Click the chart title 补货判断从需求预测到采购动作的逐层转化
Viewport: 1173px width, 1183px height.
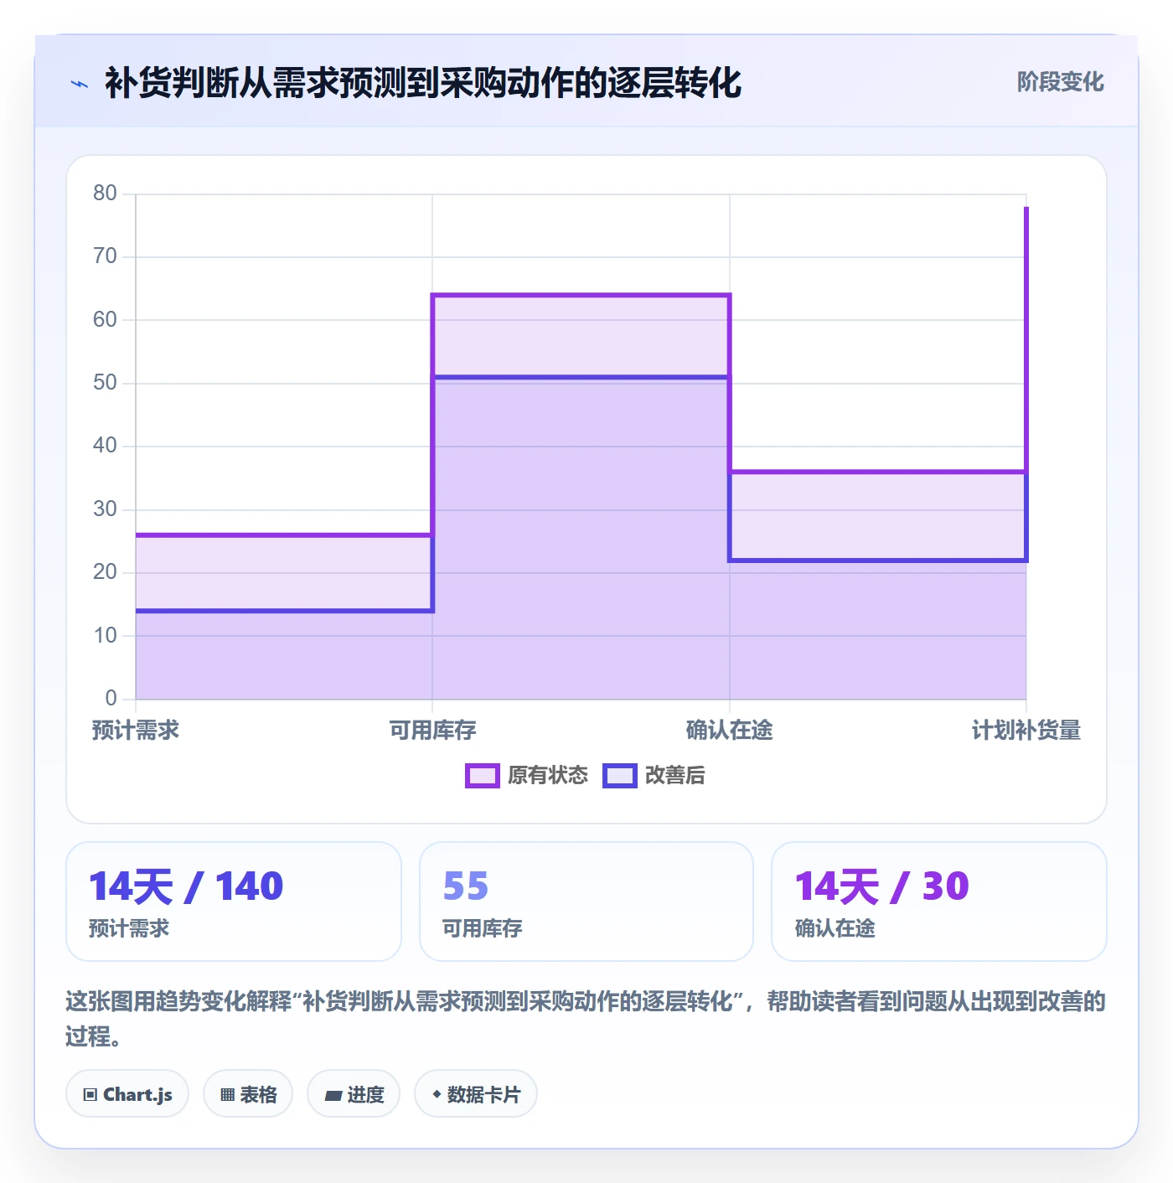coord(423,83)
